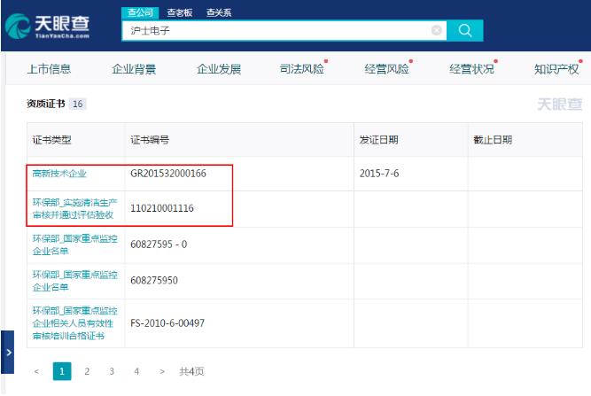Select the 查公司 search tab

coord(140,12)
